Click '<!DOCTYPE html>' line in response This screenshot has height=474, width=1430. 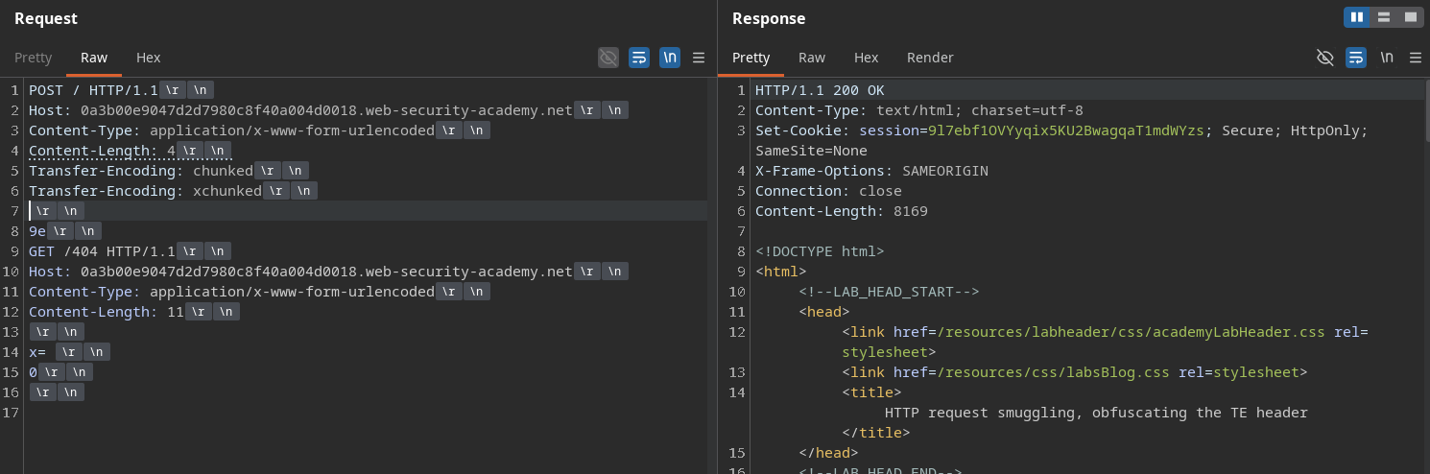coord(820,251)
